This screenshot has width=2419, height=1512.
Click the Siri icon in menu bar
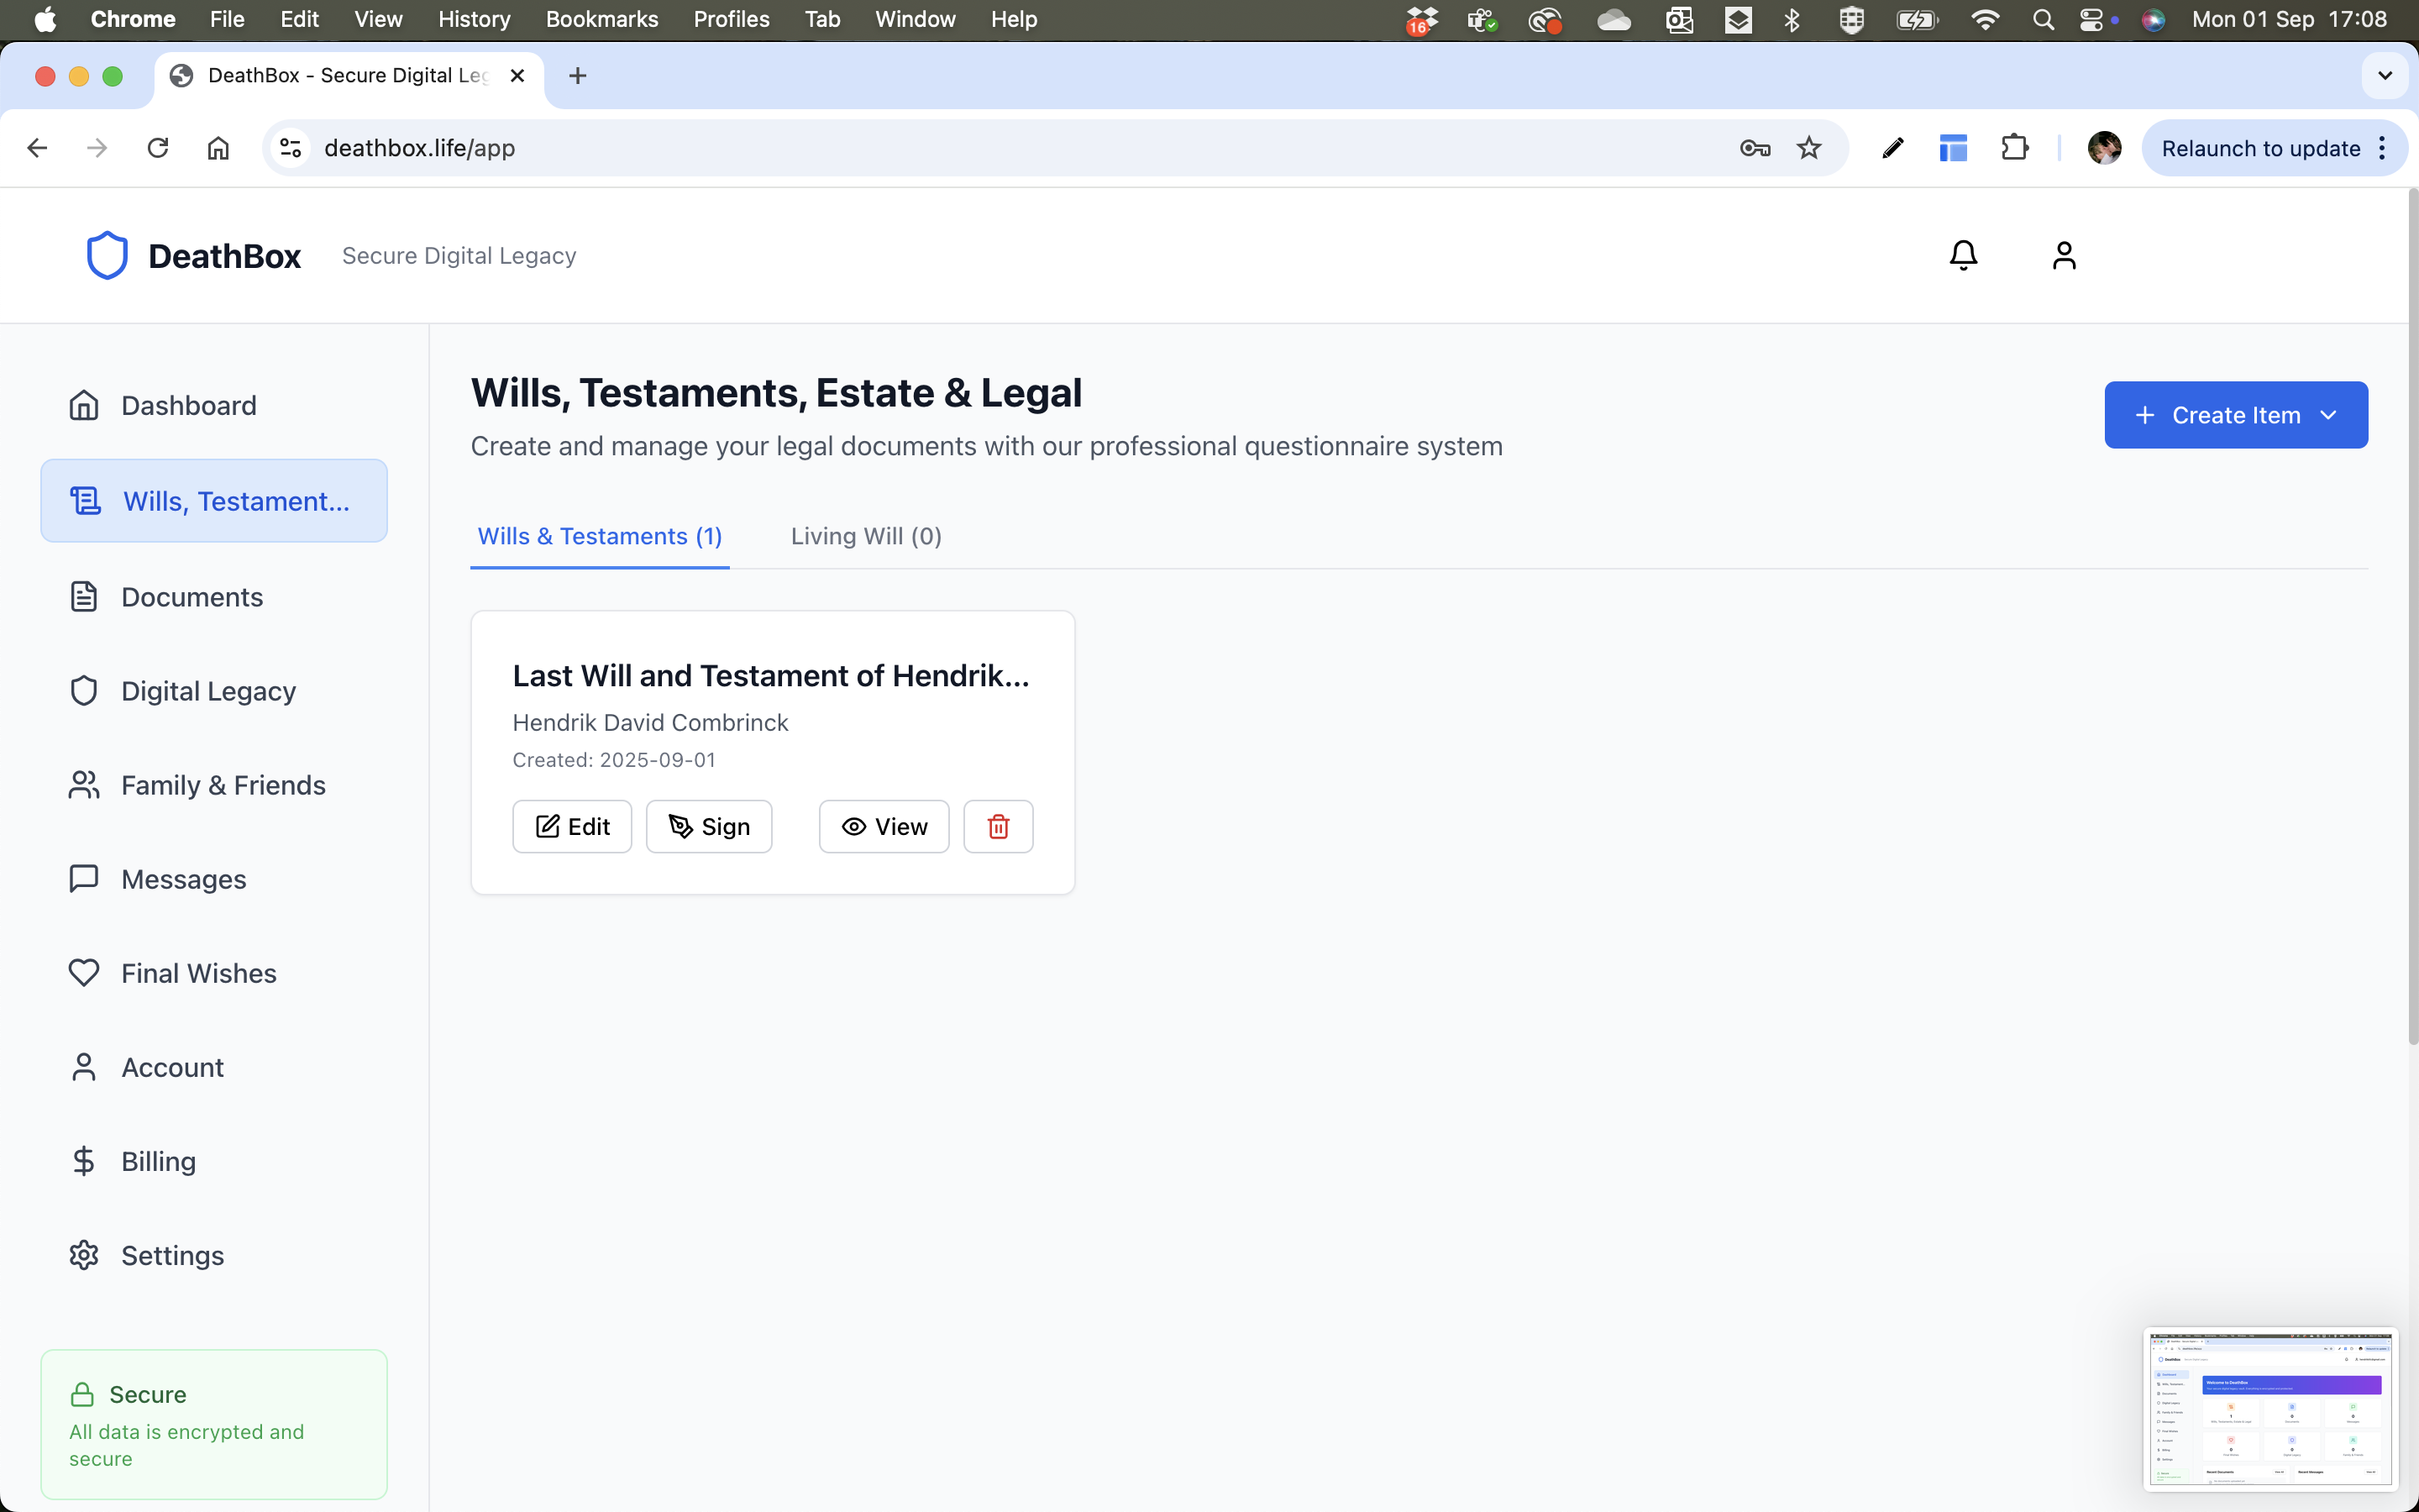tap(2153, 19)
